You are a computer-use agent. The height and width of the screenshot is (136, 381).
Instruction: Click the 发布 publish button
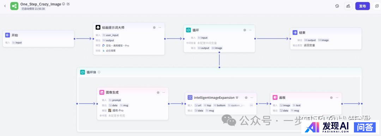pos(363,6)
